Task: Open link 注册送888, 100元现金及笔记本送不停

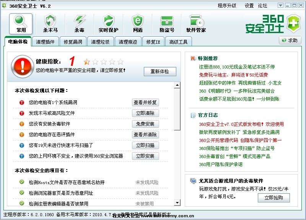Action: (x=237, y=67)
